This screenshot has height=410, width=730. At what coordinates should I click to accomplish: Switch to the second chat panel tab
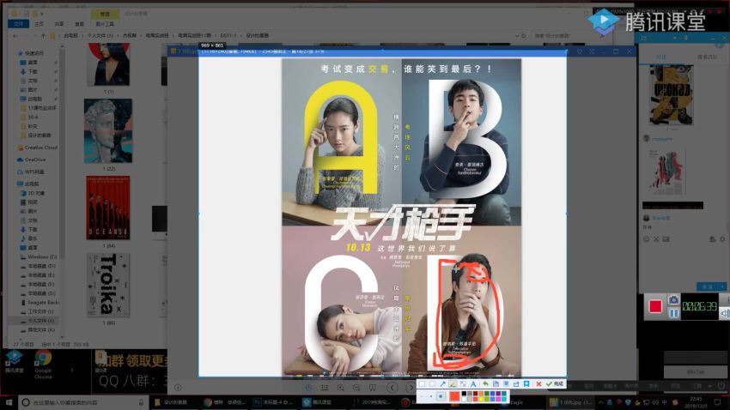706,57
